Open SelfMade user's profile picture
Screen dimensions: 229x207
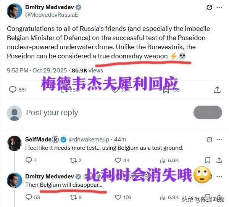[x=15, y=143]
